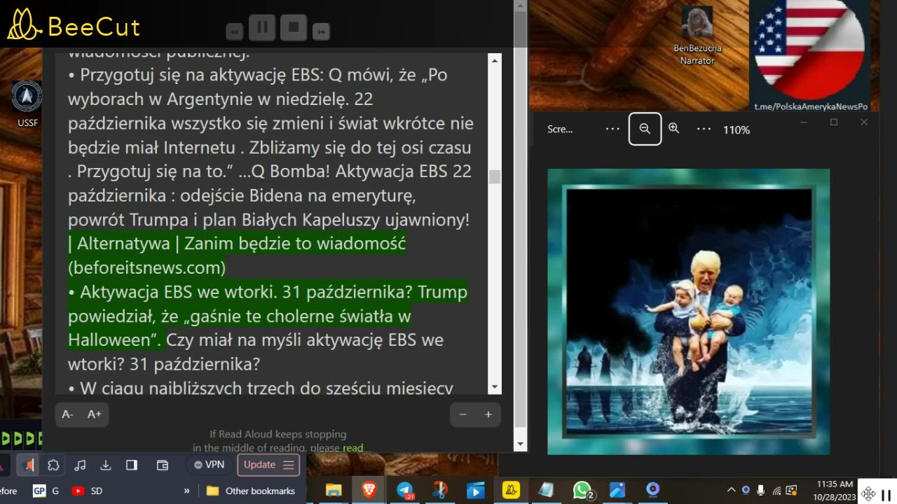The image size is (897, 504).
Task: Open the 'G' bookmark with GP icon
Action: (x=46, y=491)
